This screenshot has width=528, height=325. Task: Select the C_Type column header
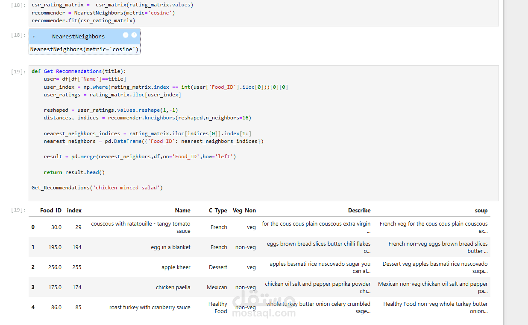pyautogui.click(x=218, y=210)
